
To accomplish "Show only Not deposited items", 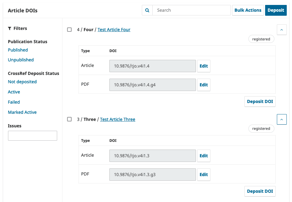I will (22, 81).
